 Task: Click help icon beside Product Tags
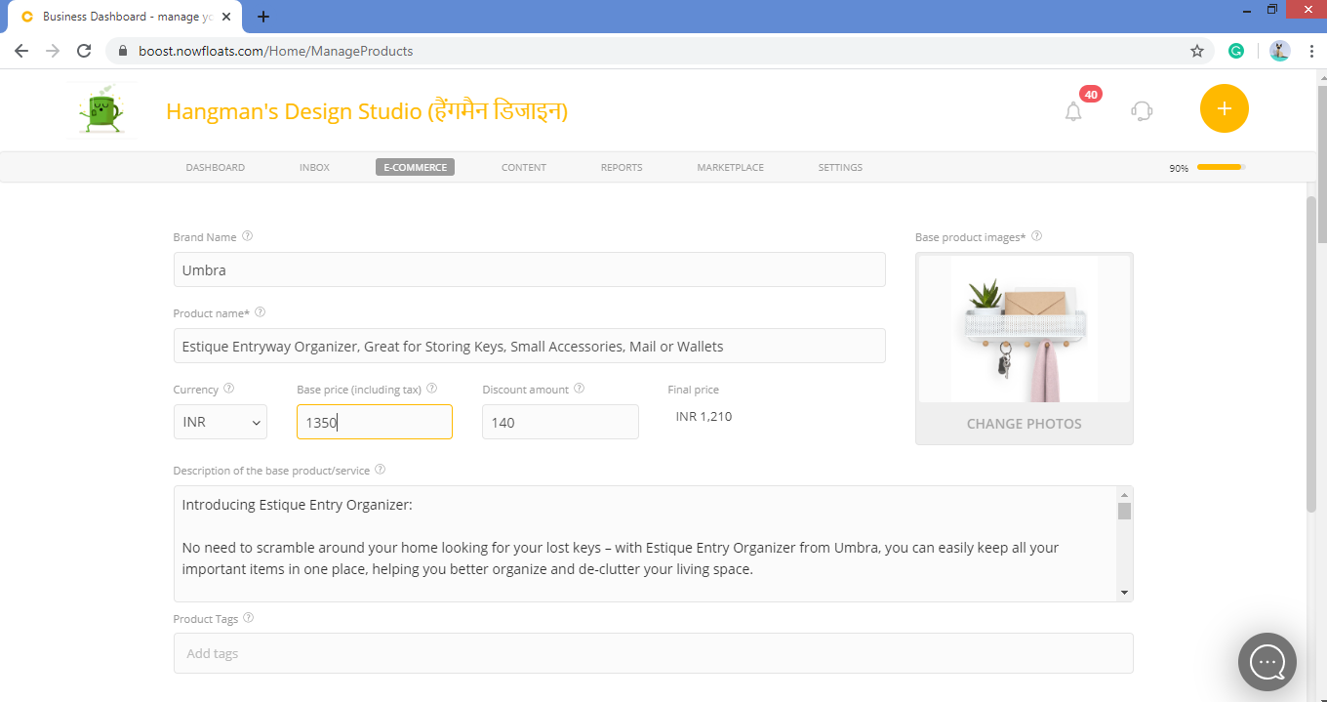point(249,618)
